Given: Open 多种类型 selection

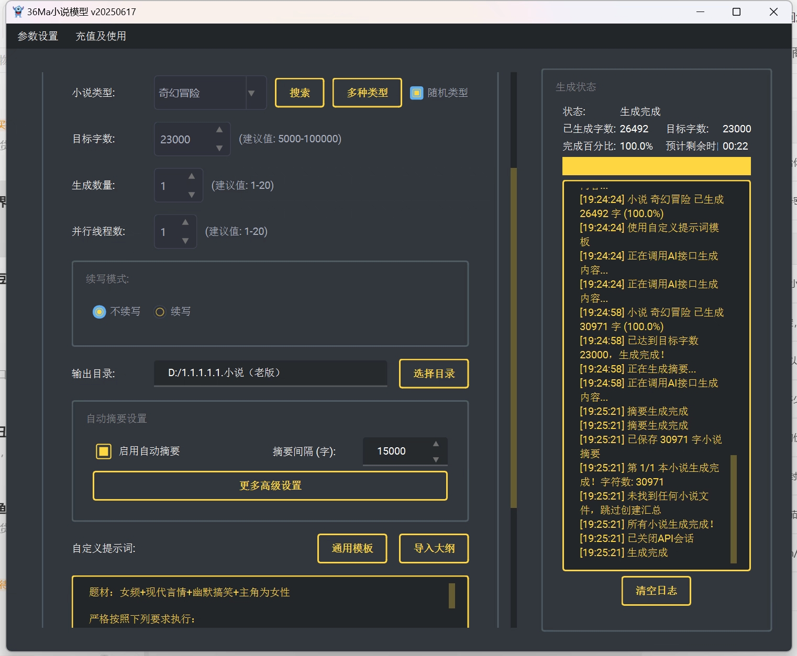Looking at the screenshot, I should click(x=367, y=93).
